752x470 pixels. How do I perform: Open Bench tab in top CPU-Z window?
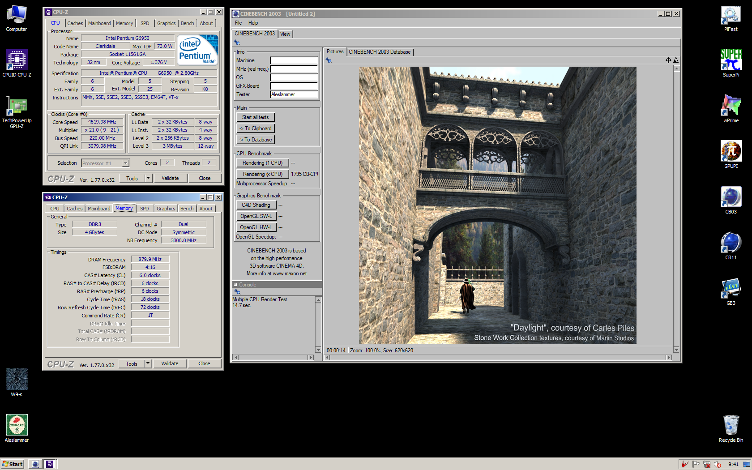pos(188,23)
